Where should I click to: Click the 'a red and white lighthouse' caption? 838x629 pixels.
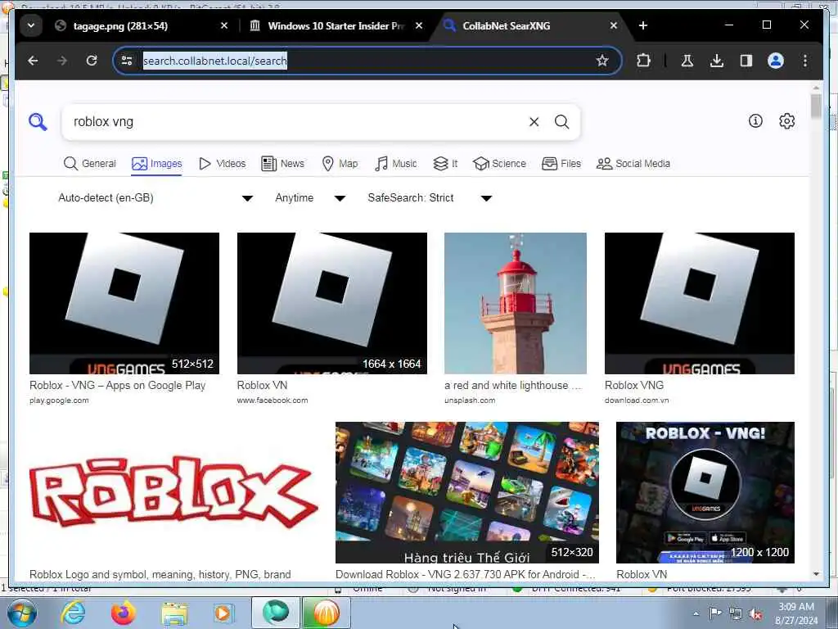512,385
